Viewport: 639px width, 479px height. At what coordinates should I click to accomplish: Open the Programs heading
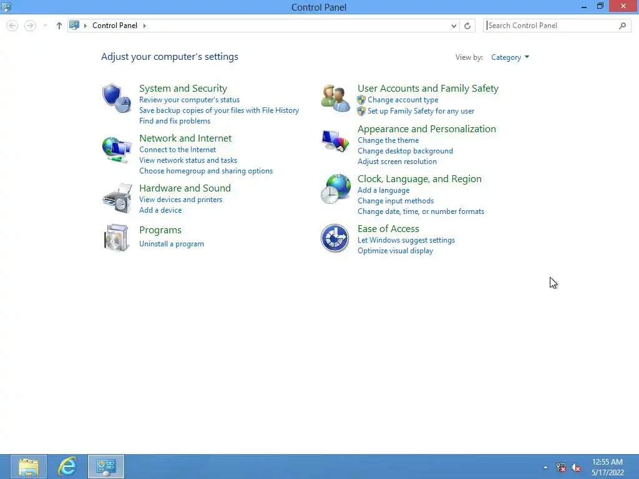160,230
